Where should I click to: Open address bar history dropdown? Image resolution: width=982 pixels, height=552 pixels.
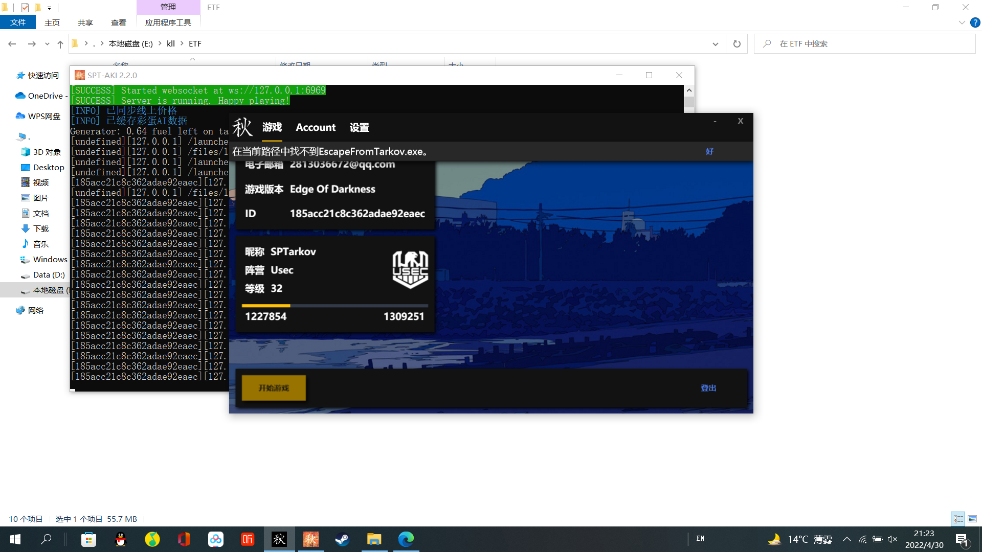tap(716, 44)
